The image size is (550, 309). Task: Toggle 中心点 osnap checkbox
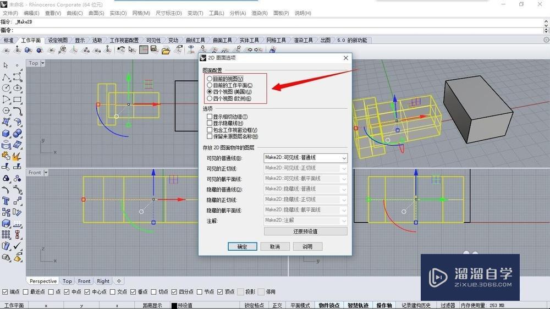pos(87,292)
